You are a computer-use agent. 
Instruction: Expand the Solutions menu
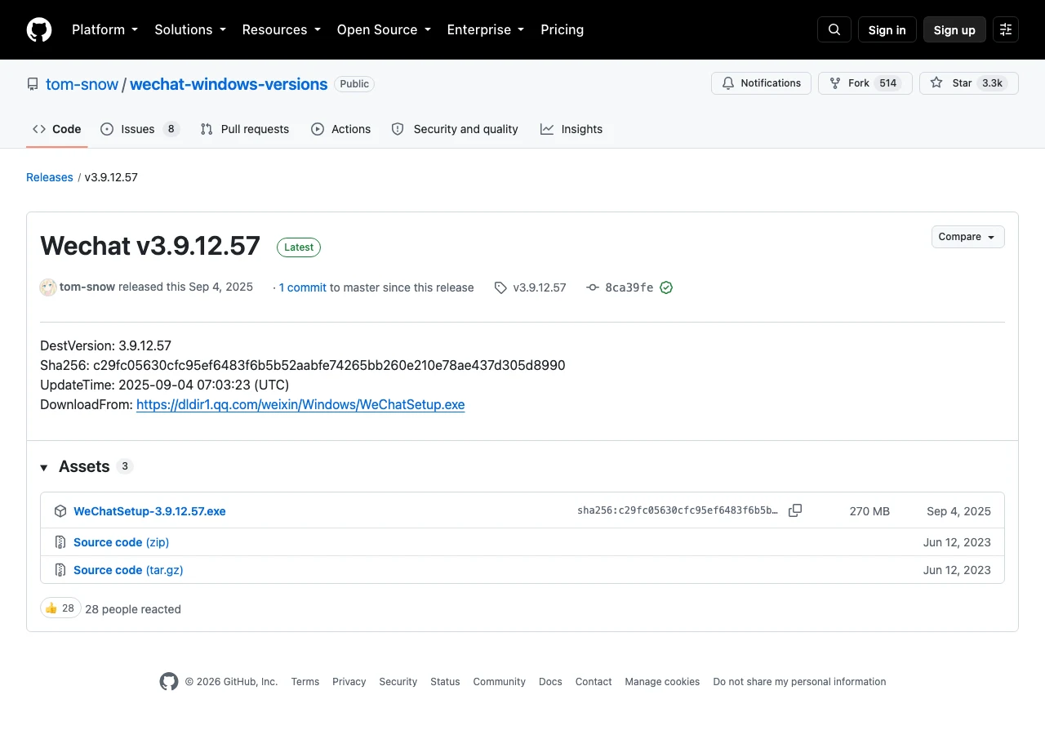[x=190, y=29]
